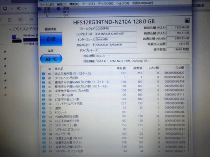Click the next-disk arrow beside the model name
This screenshot has height=157, width=210.
[187, 21]
